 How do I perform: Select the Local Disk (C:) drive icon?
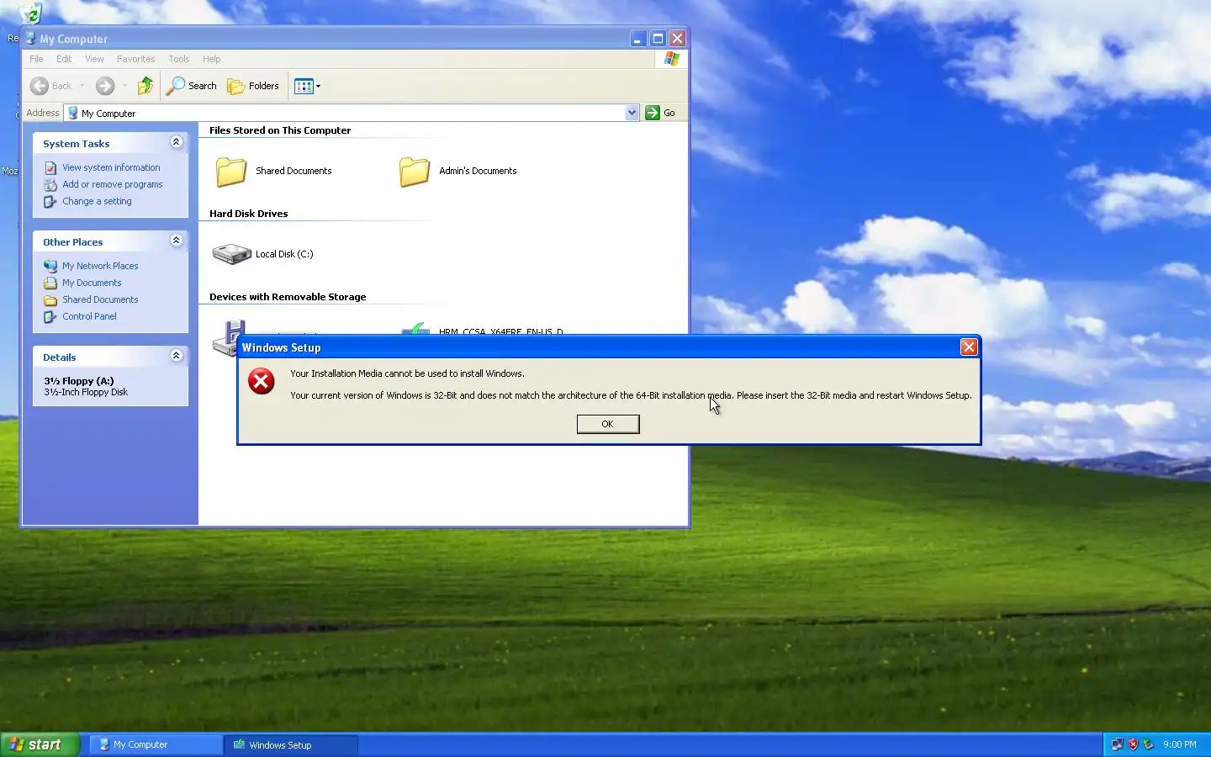(x=231, y=254)
